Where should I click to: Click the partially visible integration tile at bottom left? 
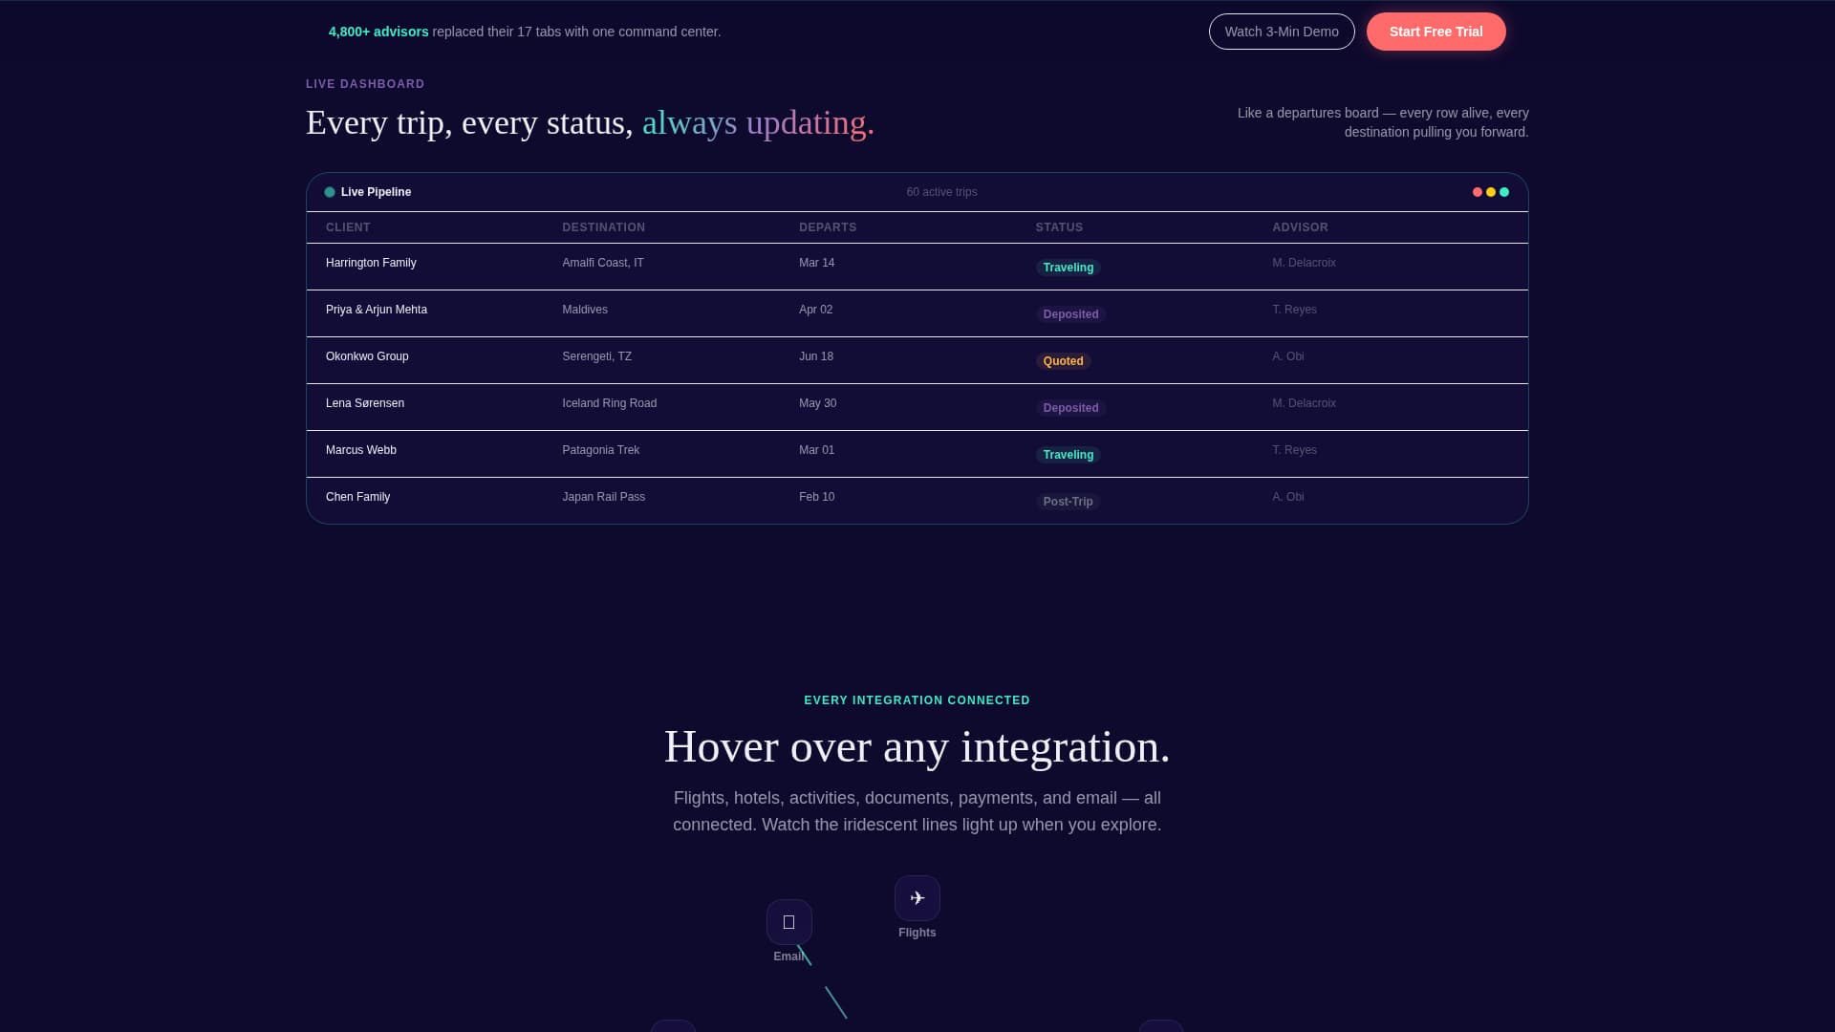coord(673,1027)
